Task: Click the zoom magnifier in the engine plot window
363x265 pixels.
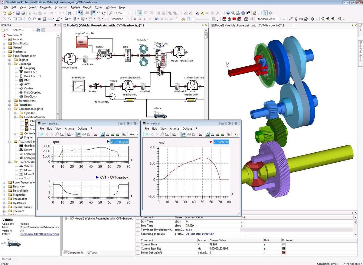Action: coord(57,134)
